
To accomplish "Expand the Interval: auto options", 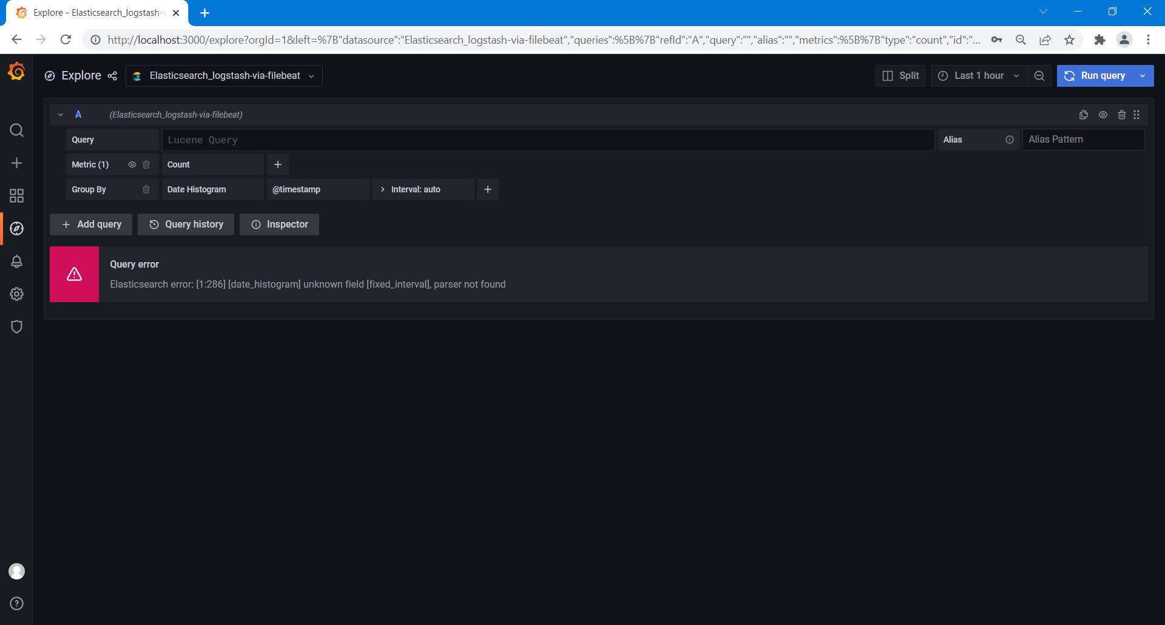I will tap(423, 189).
